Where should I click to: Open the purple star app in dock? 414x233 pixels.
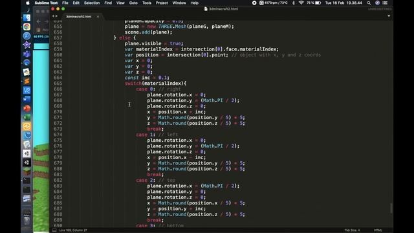27,45
